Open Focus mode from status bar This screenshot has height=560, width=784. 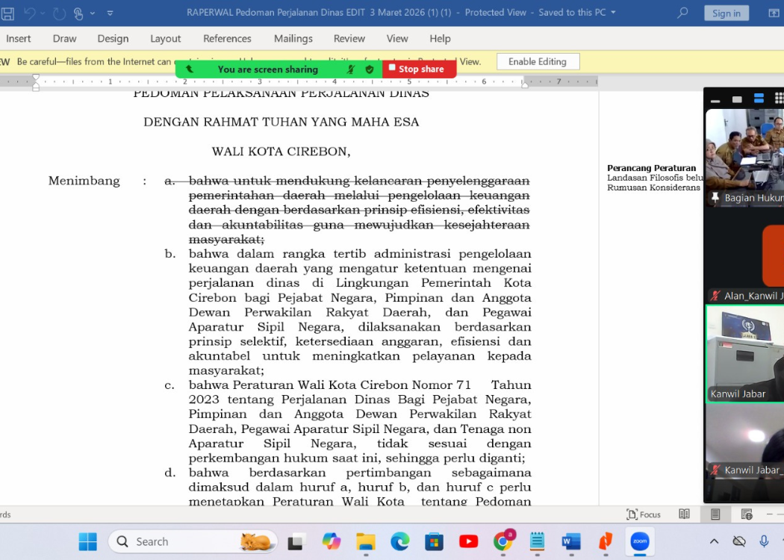644,514
